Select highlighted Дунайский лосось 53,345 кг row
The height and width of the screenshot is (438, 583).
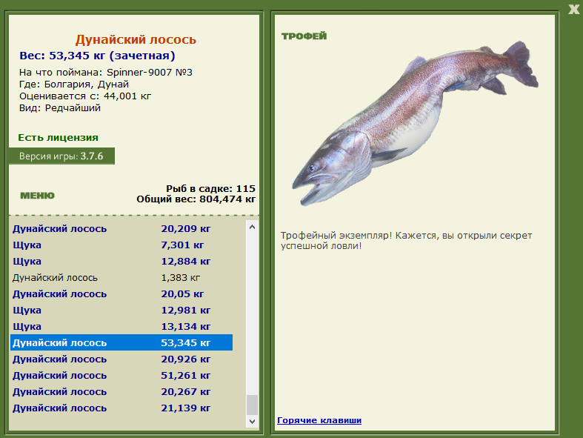tap(121, 342)
